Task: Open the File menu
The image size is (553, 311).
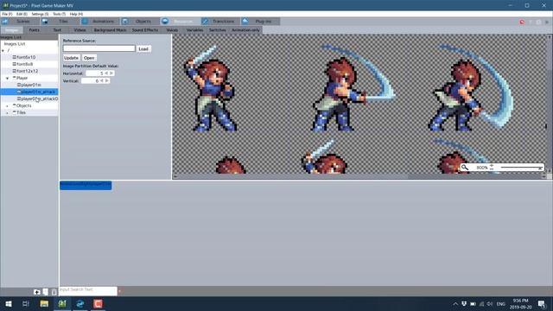Action: coord(7,14)
